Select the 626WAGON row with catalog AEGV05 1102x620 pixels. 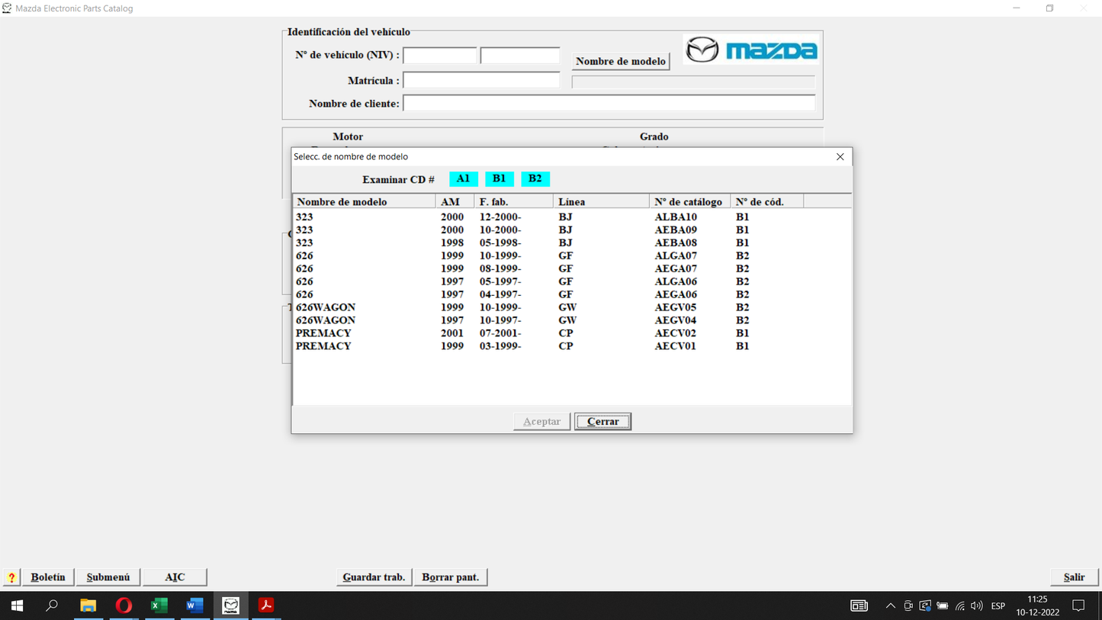click(x=572, y=307)
